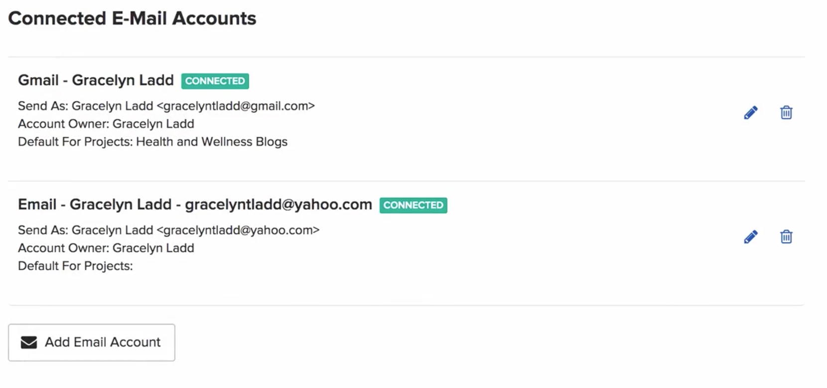827x388 pixels.
Task: Click the envelope icon on Add Email Account
Action: (29, 342)
